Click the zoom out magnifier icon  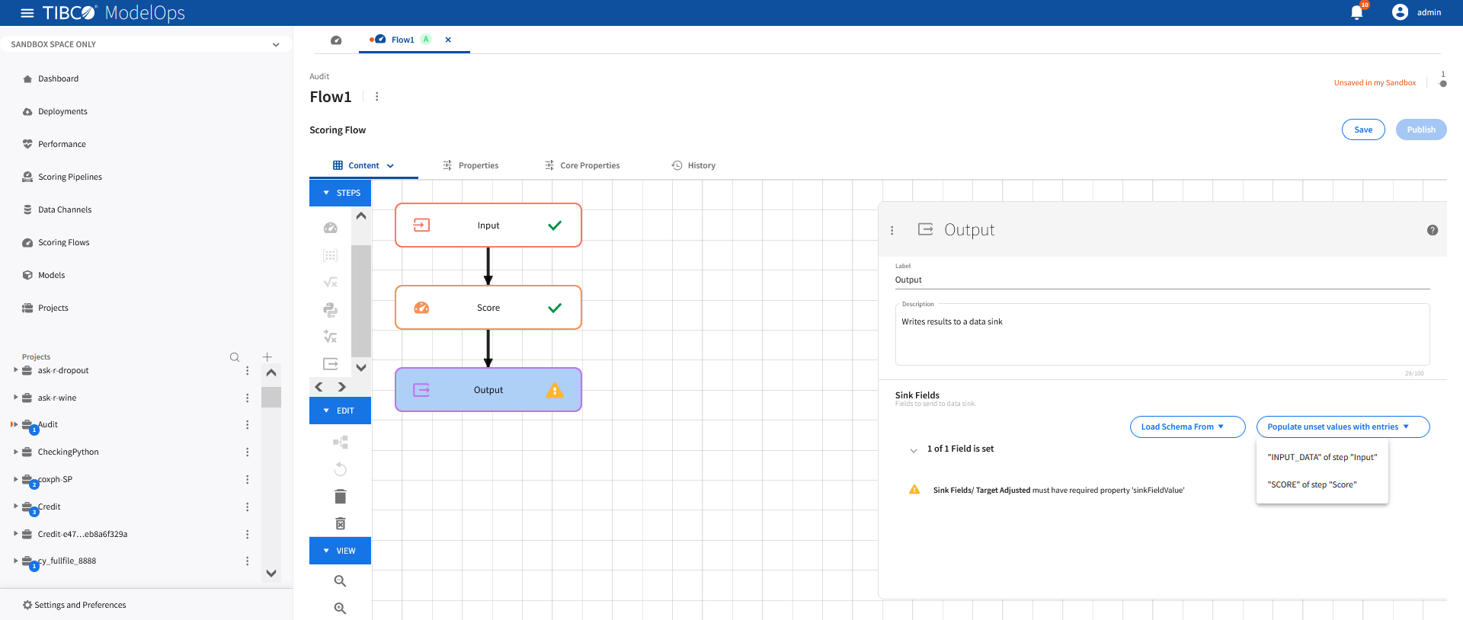pyautogui.click(x=340, y=581)
